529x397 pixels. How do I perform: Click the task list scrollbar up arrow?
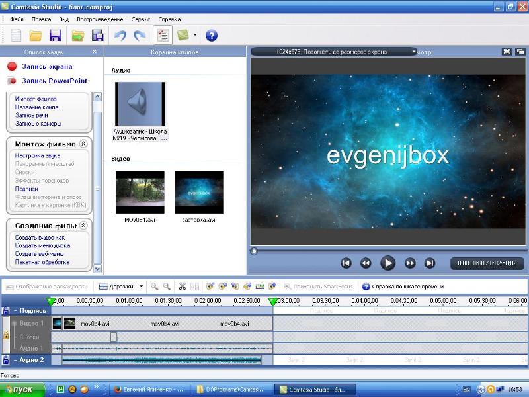pyautogui.click(x=97, y=97)
